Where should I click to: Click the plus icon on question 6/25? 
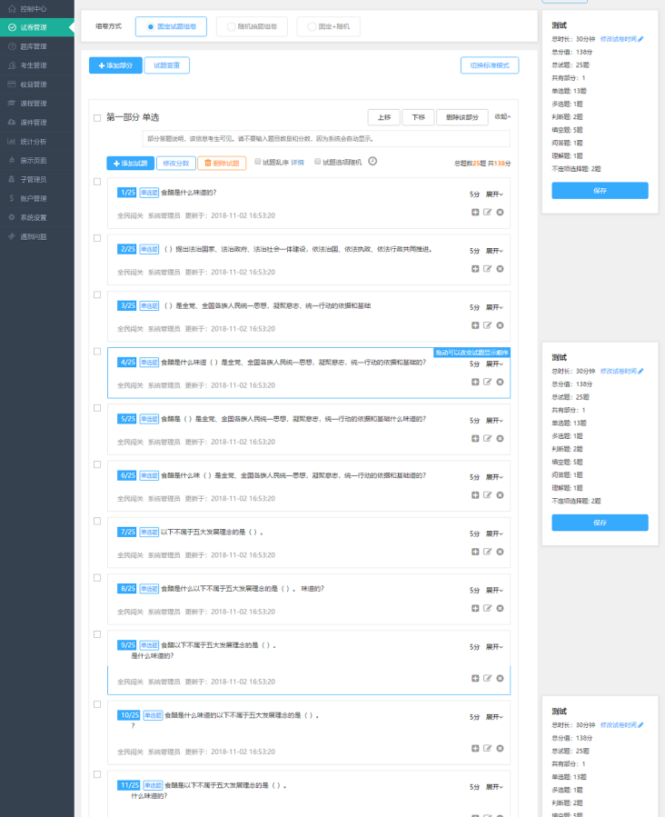(x=475, y=494)
